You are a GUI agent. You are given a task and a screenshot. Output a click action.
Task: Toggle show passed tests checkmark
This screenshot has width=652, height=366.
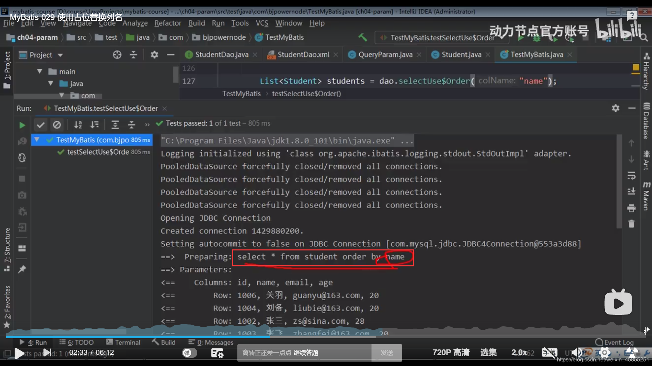(x=41, y=125)
